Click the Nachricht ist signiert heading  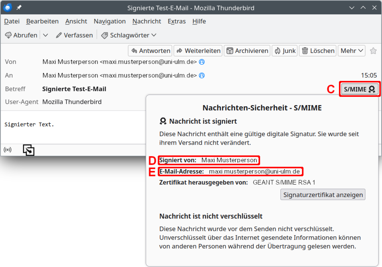click(203, 121)
